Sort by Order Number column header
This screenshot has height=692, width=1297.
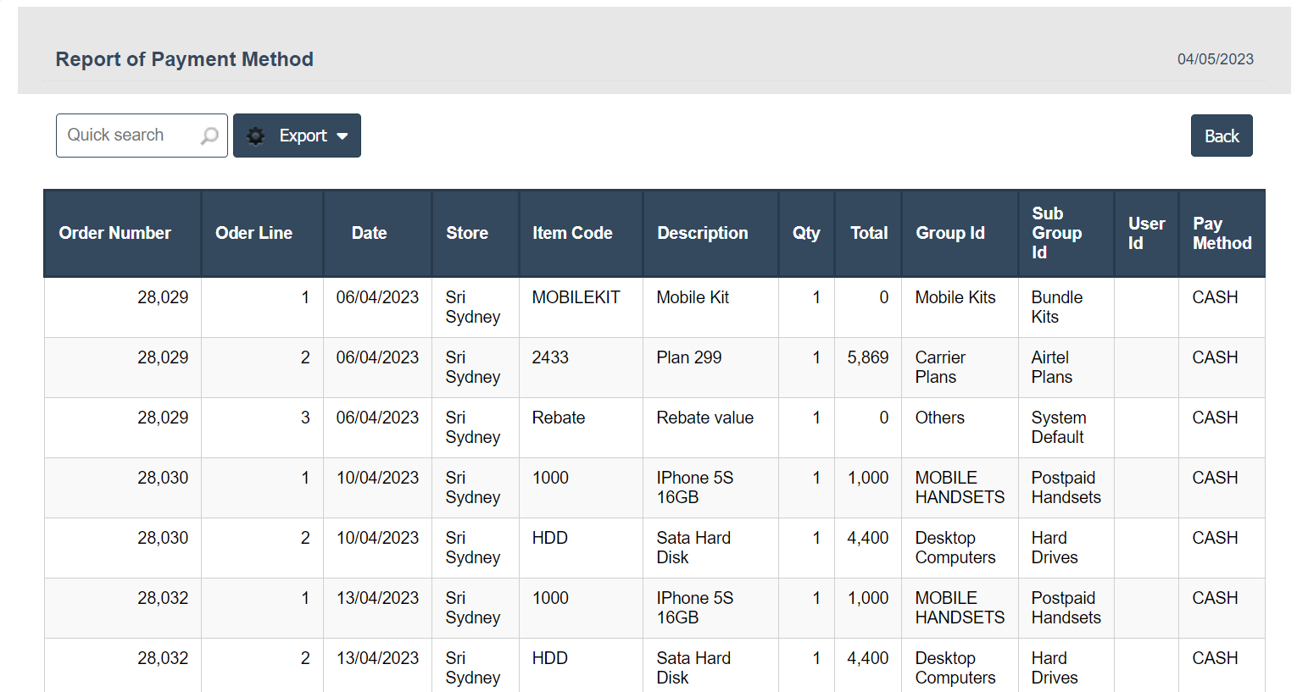(x=114, y=233)
